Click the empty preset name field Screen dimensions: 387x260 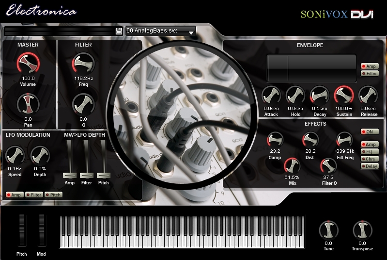[60, 31]
